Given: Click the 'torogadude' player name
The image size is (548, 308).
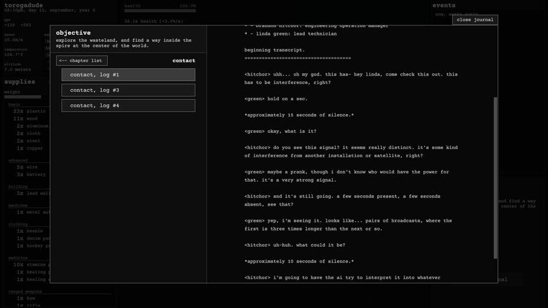Looking at the screenshot, I should pos(23,5).
